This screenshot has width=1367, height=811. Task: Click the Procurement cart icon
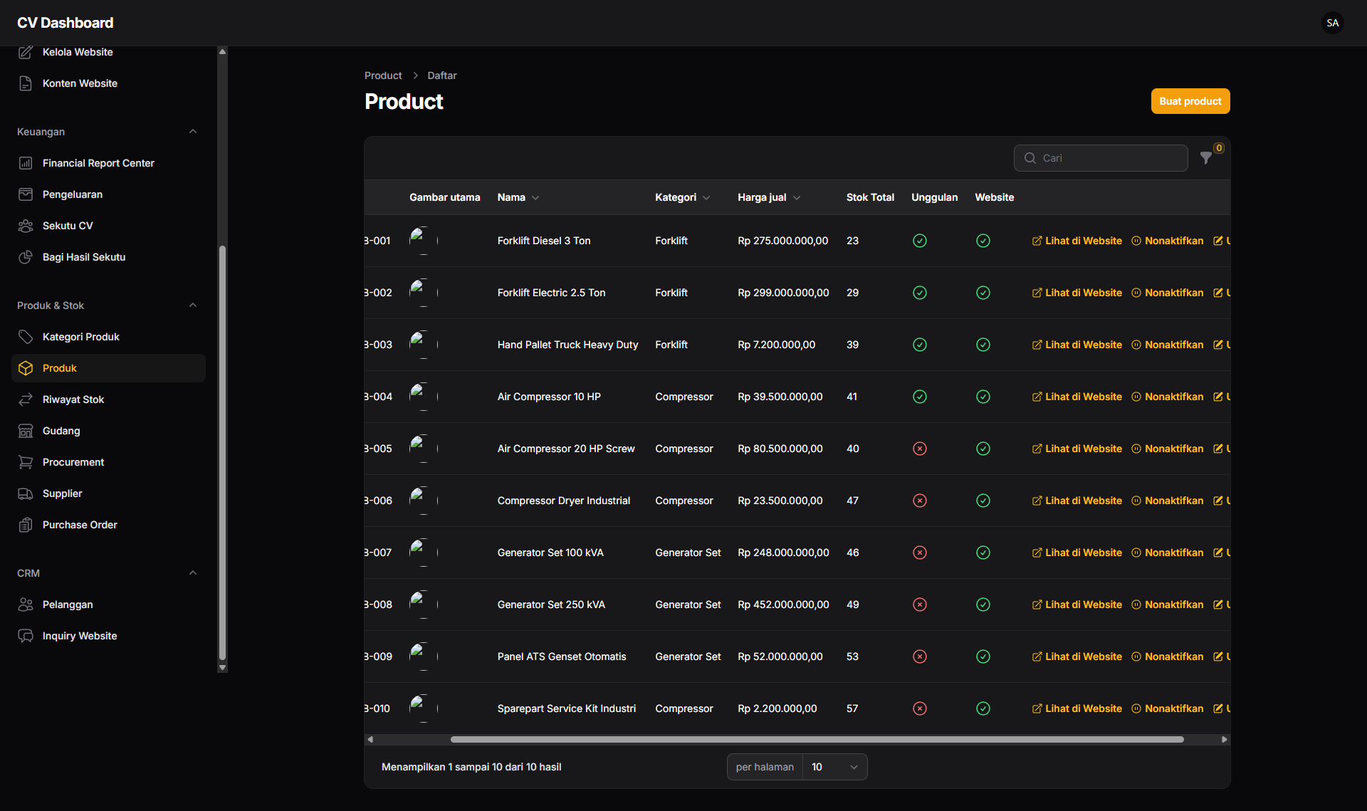[26, 462]
